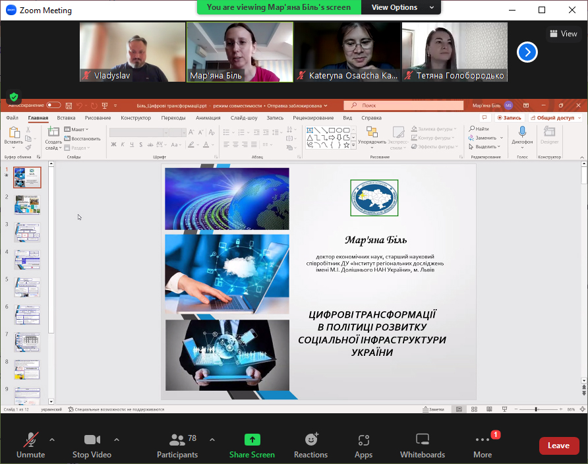Switch layout using the View button

coord(562,34)
